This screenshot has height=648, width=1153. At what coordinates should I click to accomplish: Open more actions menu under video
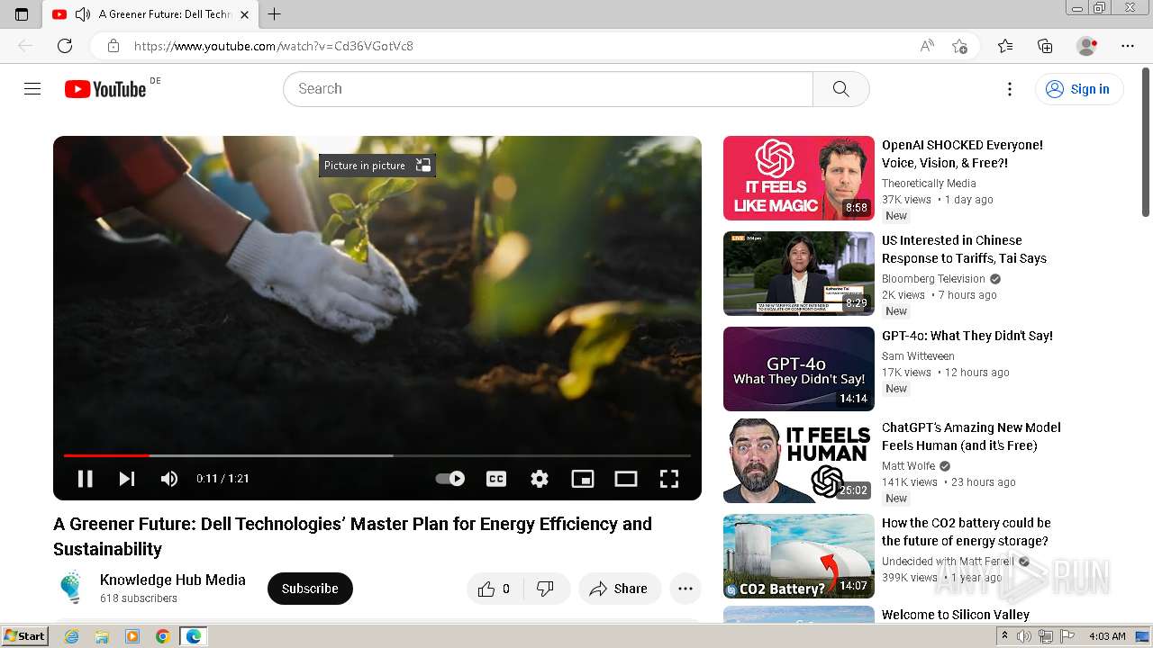[x=685, y=589]
